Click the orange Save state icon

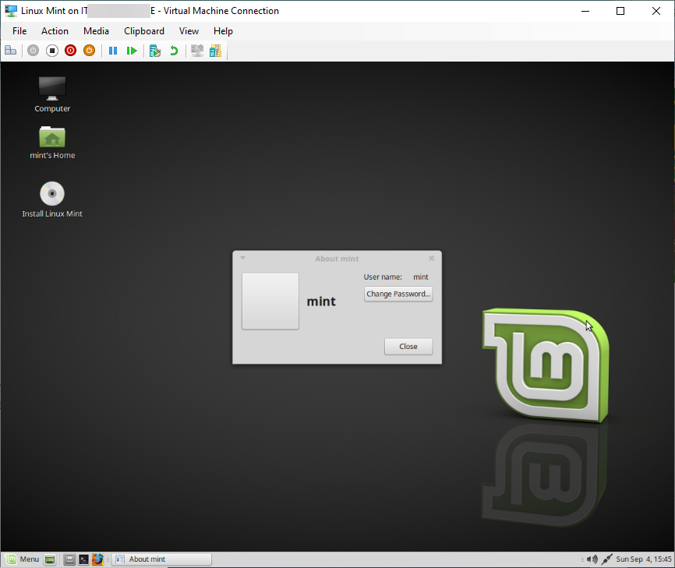tap(89, 51)
